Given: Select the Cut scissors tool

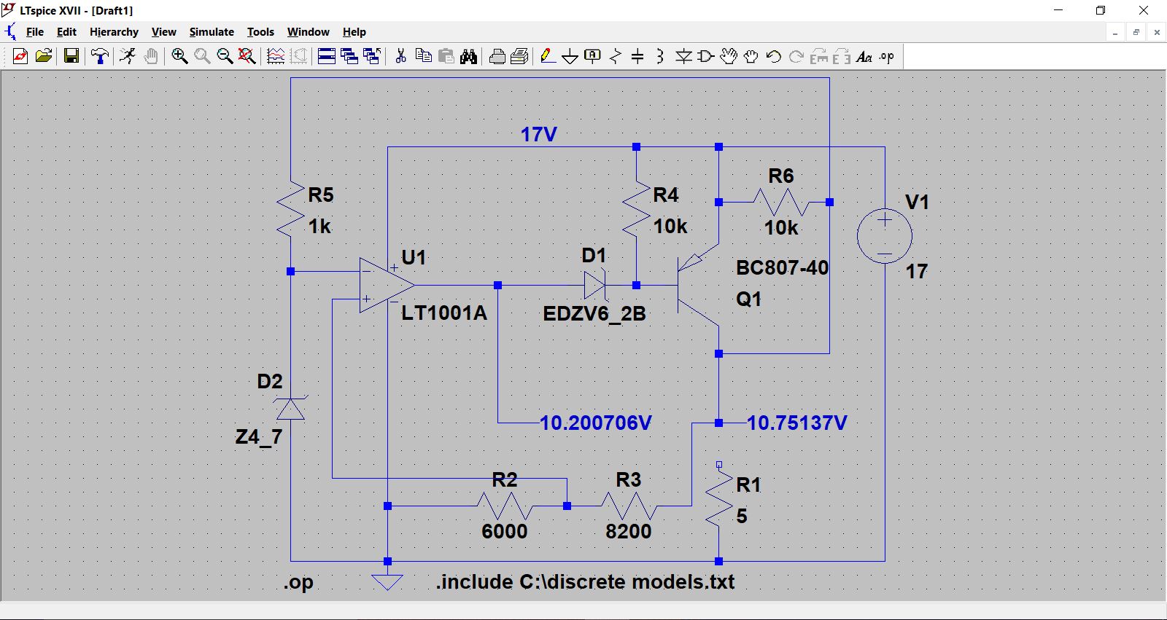Looking at the screenshot, I should (x=400, y=56).
